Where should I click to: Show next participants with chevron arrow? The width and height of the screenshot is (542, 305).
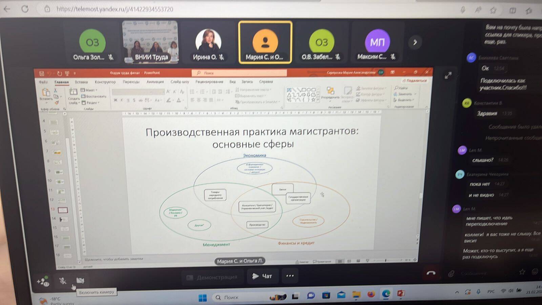click(415, 42)
